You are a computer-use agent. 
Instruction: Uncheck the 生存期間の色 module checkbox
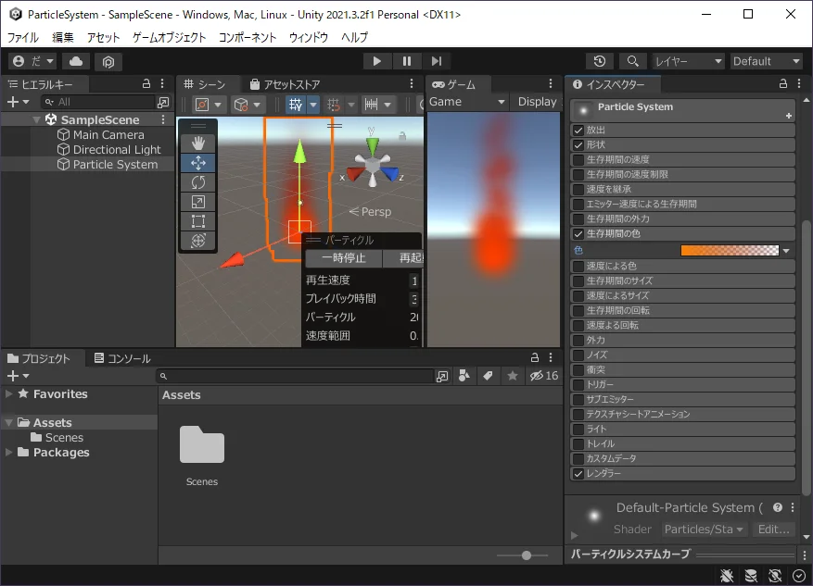click(578, 234)
